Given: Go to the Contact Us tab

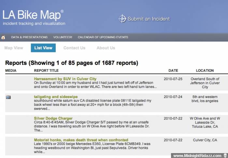Looking at the screenshot, I should (x=74, y=48).
